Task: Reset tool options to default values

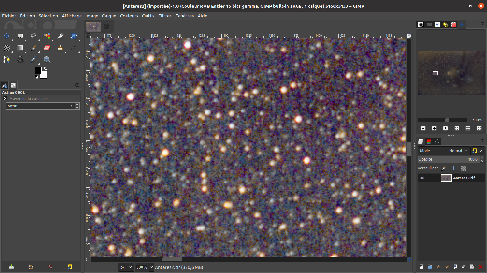Action: [x=70, y=267]
